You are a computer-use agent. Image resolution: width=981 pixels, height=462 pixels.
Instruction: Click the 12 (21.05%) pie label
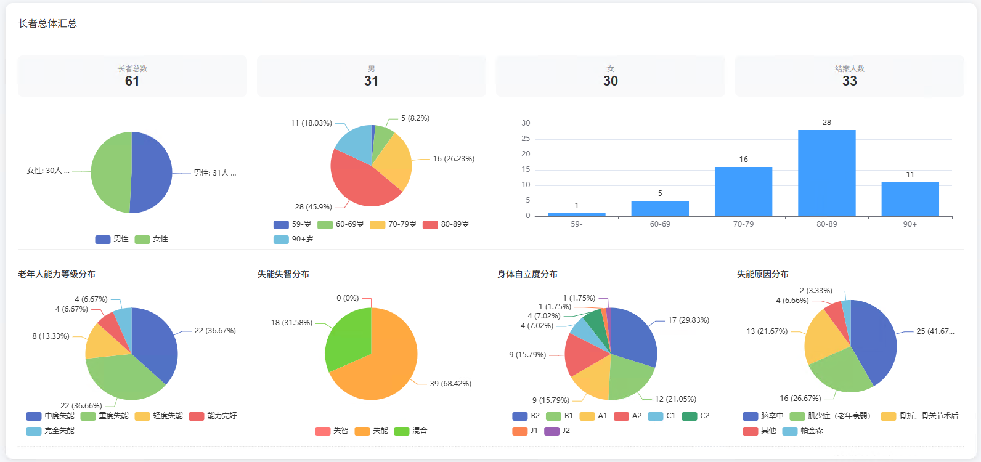pyautogui.click(x=675, y=399)
